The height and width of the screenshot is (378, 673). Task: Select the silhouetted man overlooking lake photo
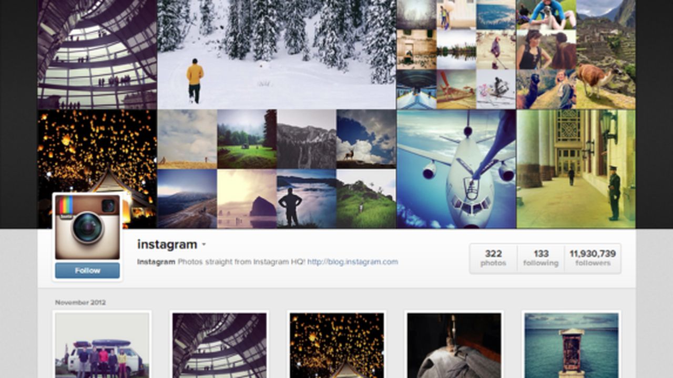click(307, 198)
